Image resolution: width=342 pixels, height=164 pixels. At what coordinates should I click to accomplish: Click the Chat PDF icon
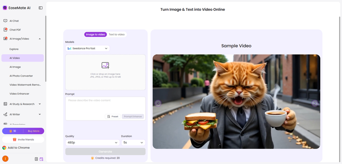coord(6,30)
